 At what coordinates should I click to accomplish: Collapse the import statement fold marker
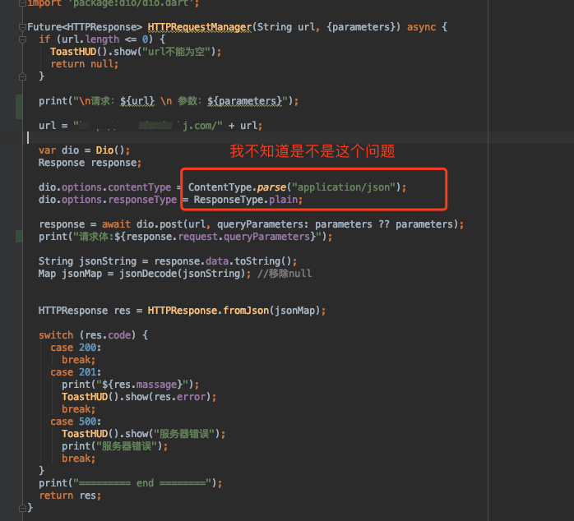pyautogui.click(x=22, y=3)
